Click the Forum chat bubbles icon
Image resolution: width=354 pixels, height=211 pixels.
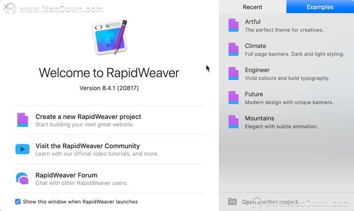(22, 178)
